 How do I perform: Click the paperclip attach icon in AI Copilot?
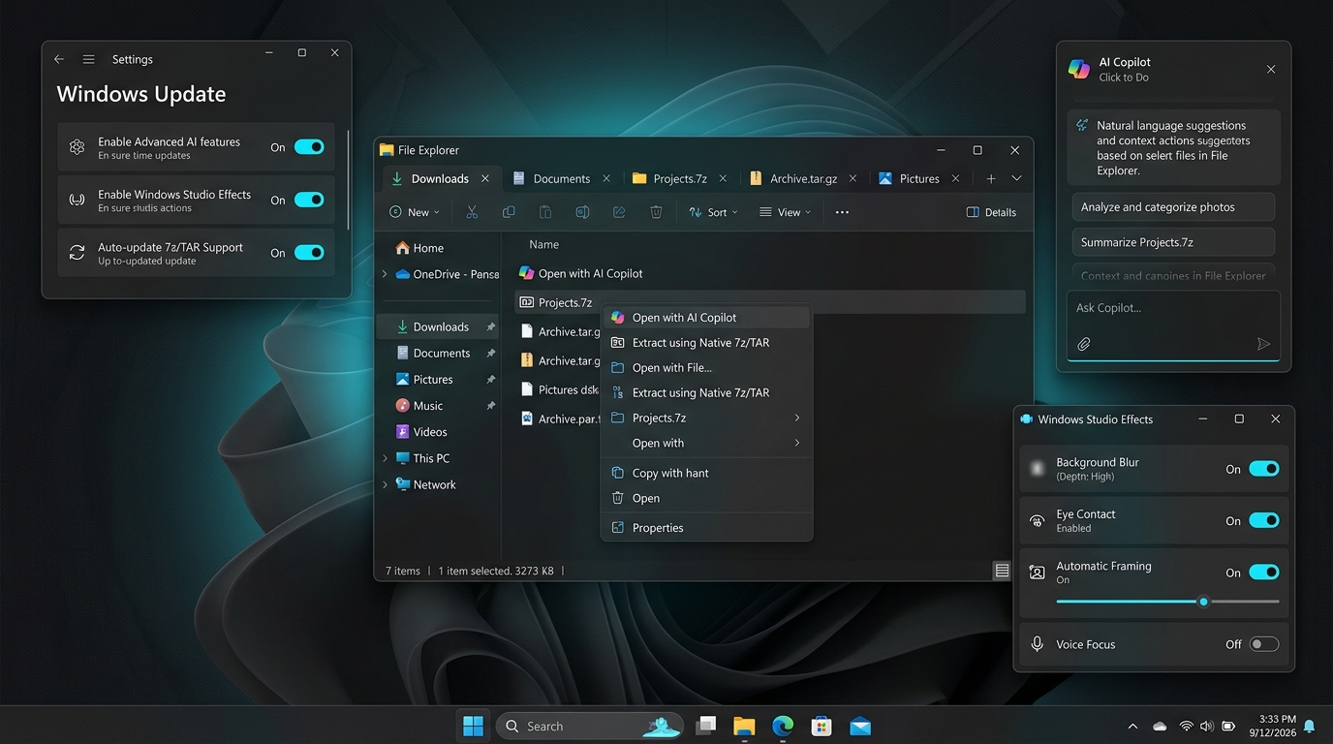pos(1084,344)
